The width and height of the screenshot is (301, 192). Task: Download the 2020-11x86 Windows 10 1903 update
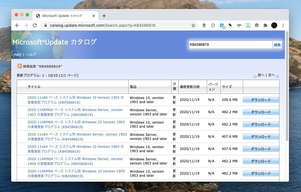261,100
